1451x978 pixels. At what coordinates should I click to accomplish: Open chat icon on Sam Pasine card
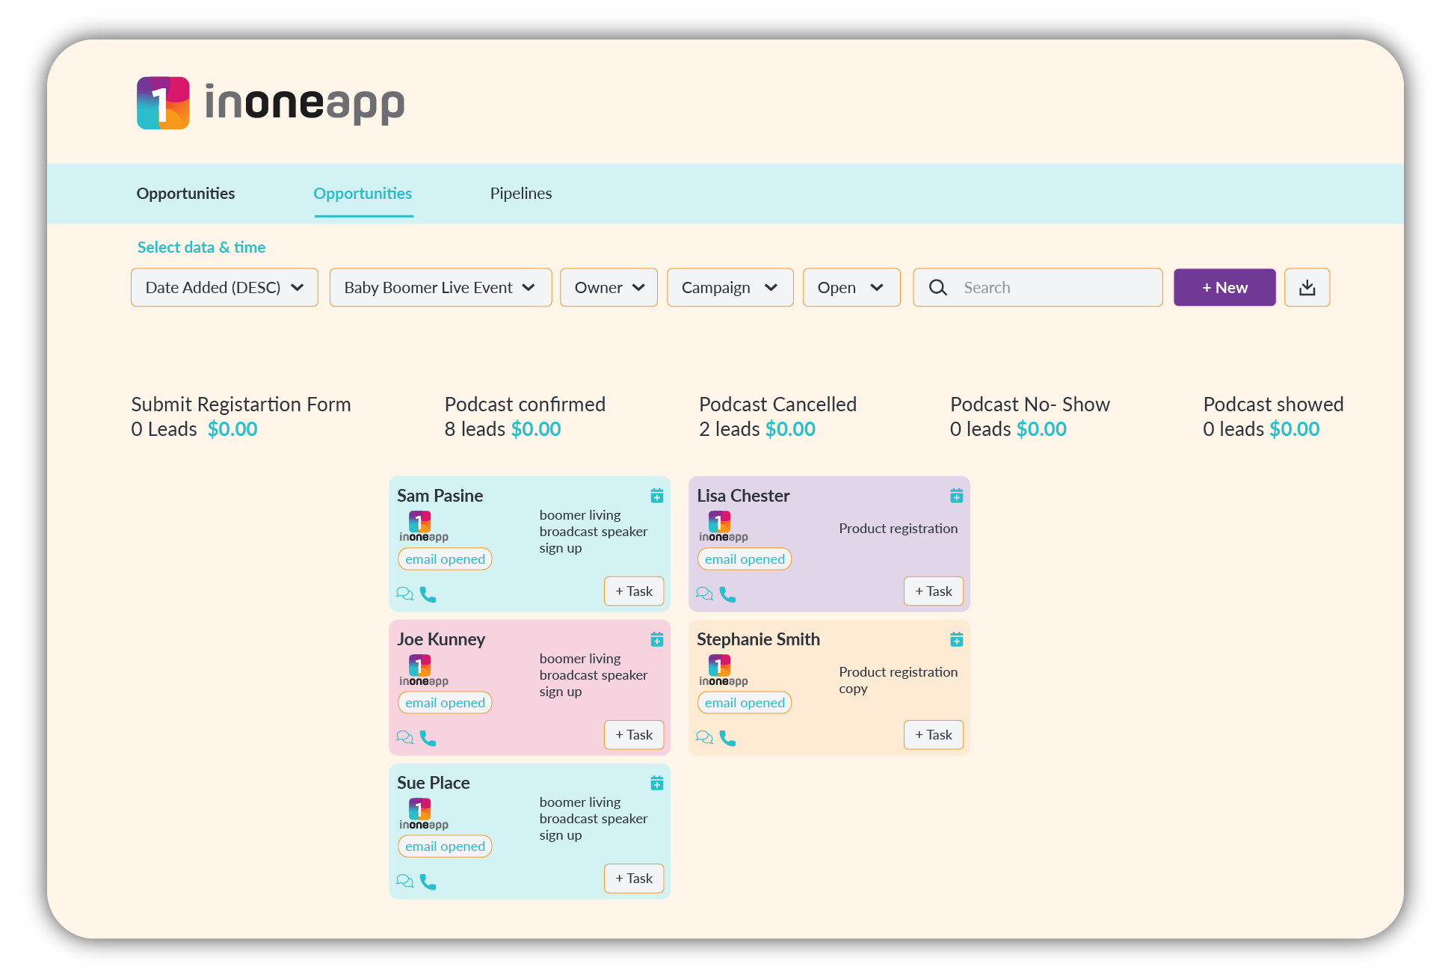tap(404, 594)
